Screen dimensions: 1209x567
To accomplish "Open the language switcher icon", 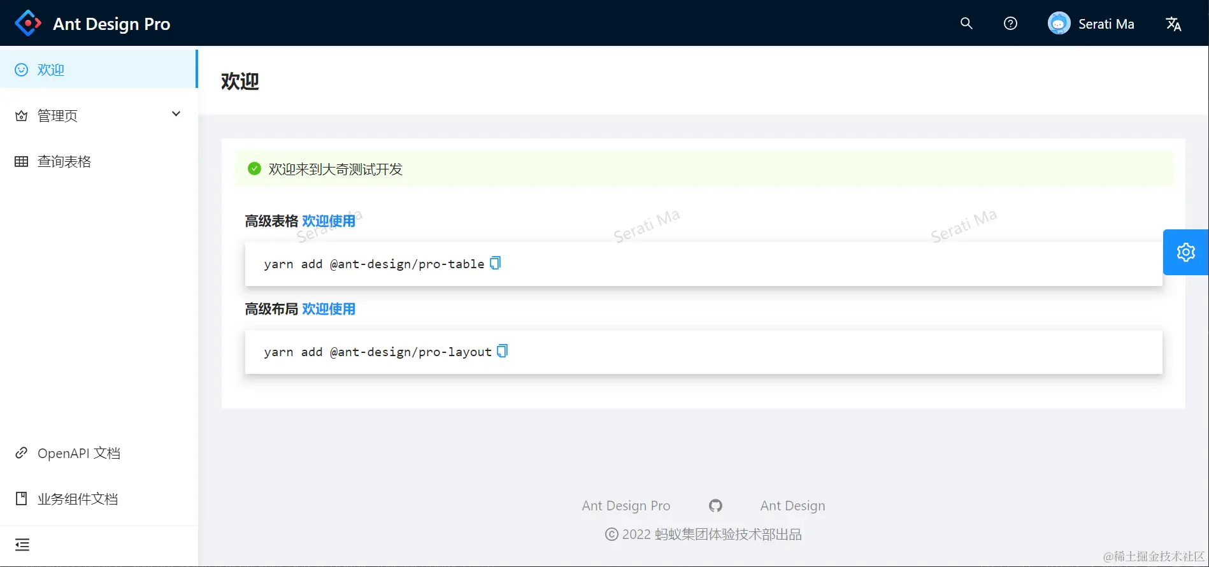I will pyautogui.click(x=1173, y=24).
